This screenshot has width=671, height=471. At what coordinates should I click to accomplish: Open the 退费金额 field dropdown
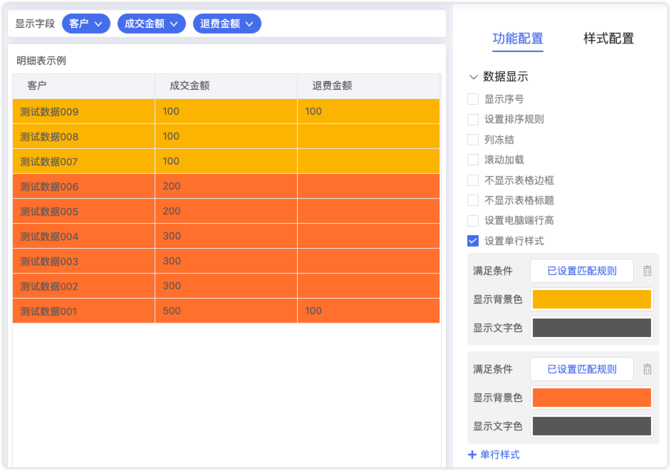(227, 24)
